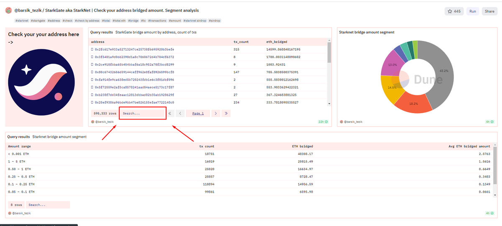This screenshot has width=502, height=226.
Task: Sort by the tx_count column header
Action: pyautogui.click(x=241, y=42)
